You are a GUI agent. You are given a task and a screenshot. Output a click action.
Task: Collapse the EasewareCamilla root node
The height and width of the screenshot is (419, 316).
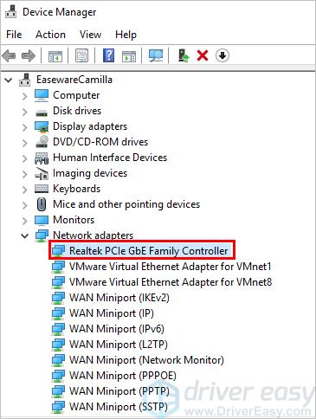point(9,80)
